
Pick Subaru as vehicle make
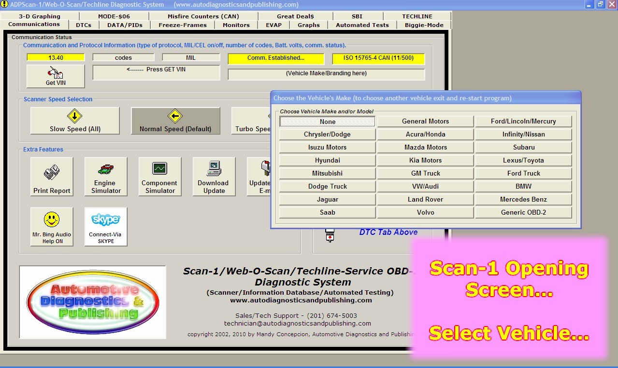click(x=524, y=148)
